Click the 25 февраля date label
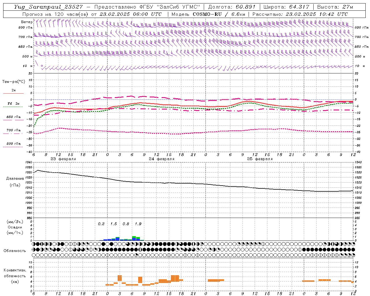 click(260, 159)
